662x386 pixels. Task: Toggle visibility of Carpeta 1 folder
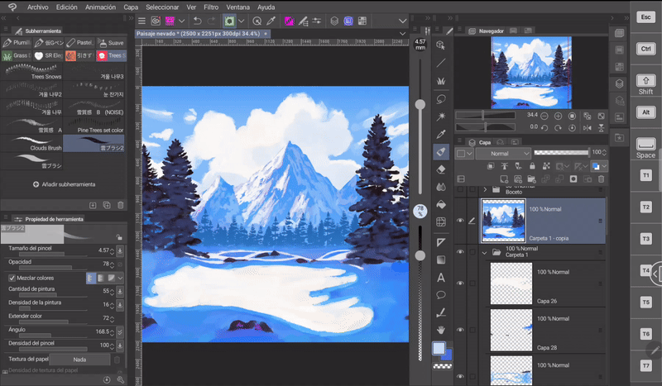(x=460, y=252)
